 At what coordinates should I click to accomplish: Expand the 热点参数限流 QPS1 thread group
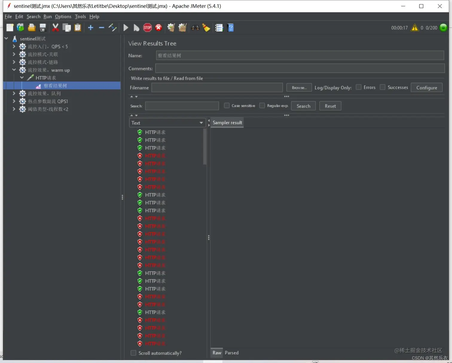point(14,101)
